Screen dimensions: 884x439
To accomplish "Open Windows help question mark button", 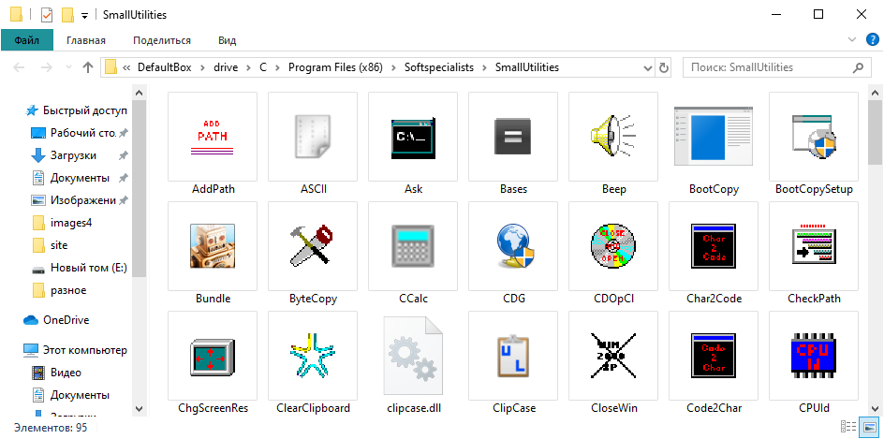I will click(x=872, y=39).
